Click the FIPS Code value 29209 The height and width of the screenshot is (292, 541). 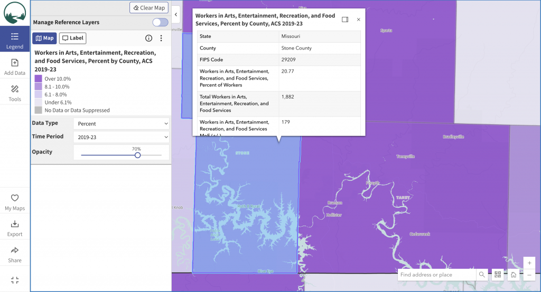click(x=288, y=60)
